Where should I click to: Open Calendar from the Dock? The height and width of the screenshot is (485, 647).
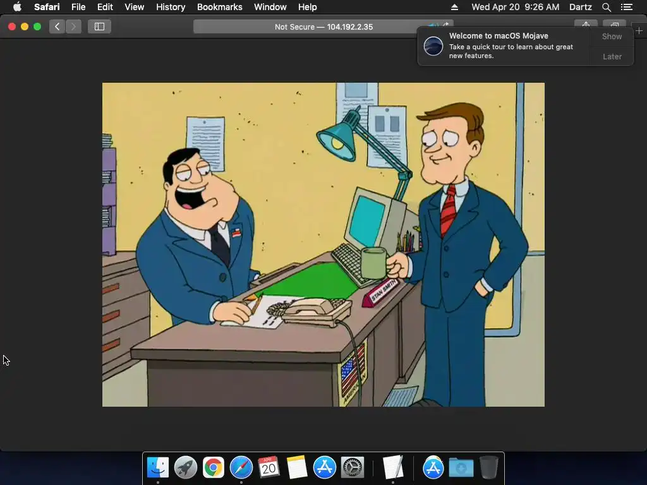pos(269,468)
